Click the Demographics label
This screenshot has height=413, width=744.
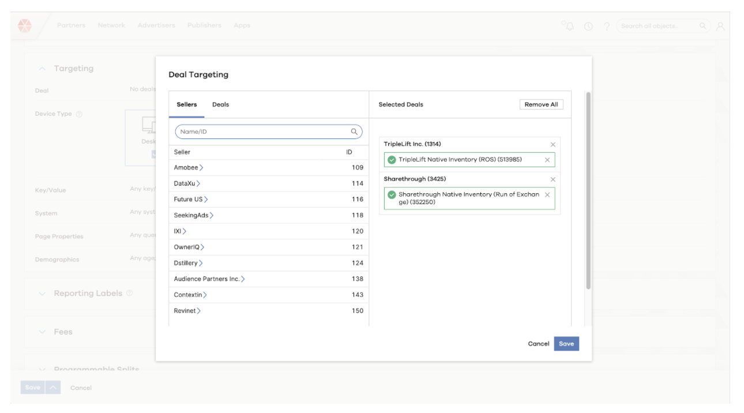(x=57, y=260)
